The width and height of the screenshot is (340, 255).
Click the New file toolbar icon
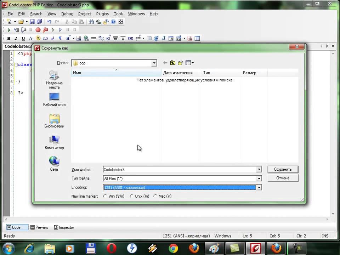(x=9, y=22)
